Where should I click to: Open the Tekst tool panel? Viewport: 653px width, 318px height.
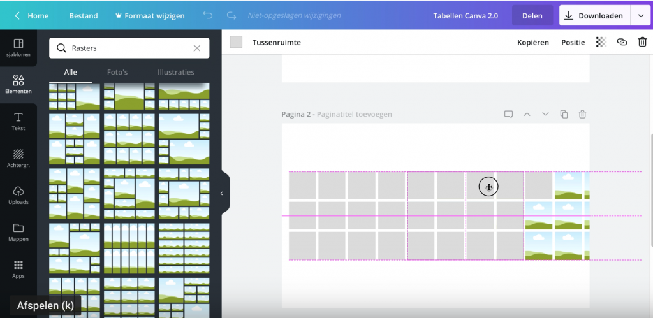(18, 121)
